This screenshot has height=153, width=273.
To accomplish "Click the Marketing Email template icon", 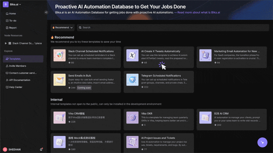I will tap(205, 55).
